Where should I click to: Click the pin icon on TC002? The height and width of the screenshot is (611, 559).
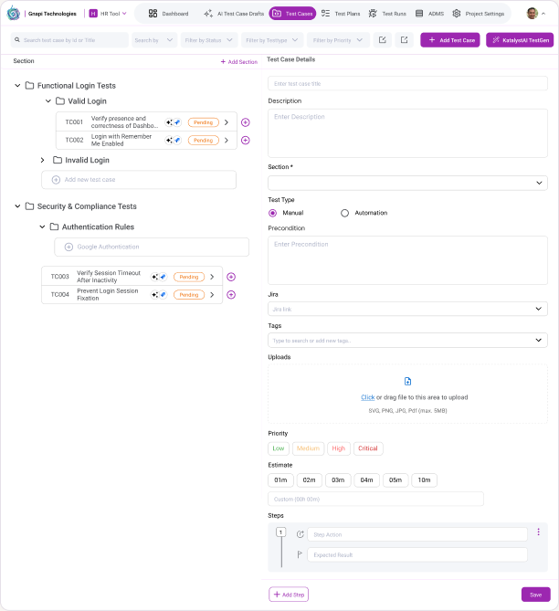pyautogui.click(x=177, y=141)
